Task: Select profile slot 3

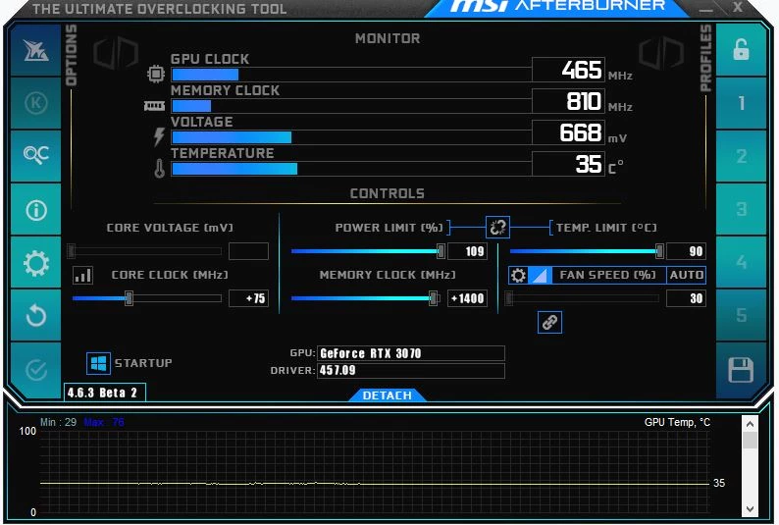Action: click(x=741, y=209)
